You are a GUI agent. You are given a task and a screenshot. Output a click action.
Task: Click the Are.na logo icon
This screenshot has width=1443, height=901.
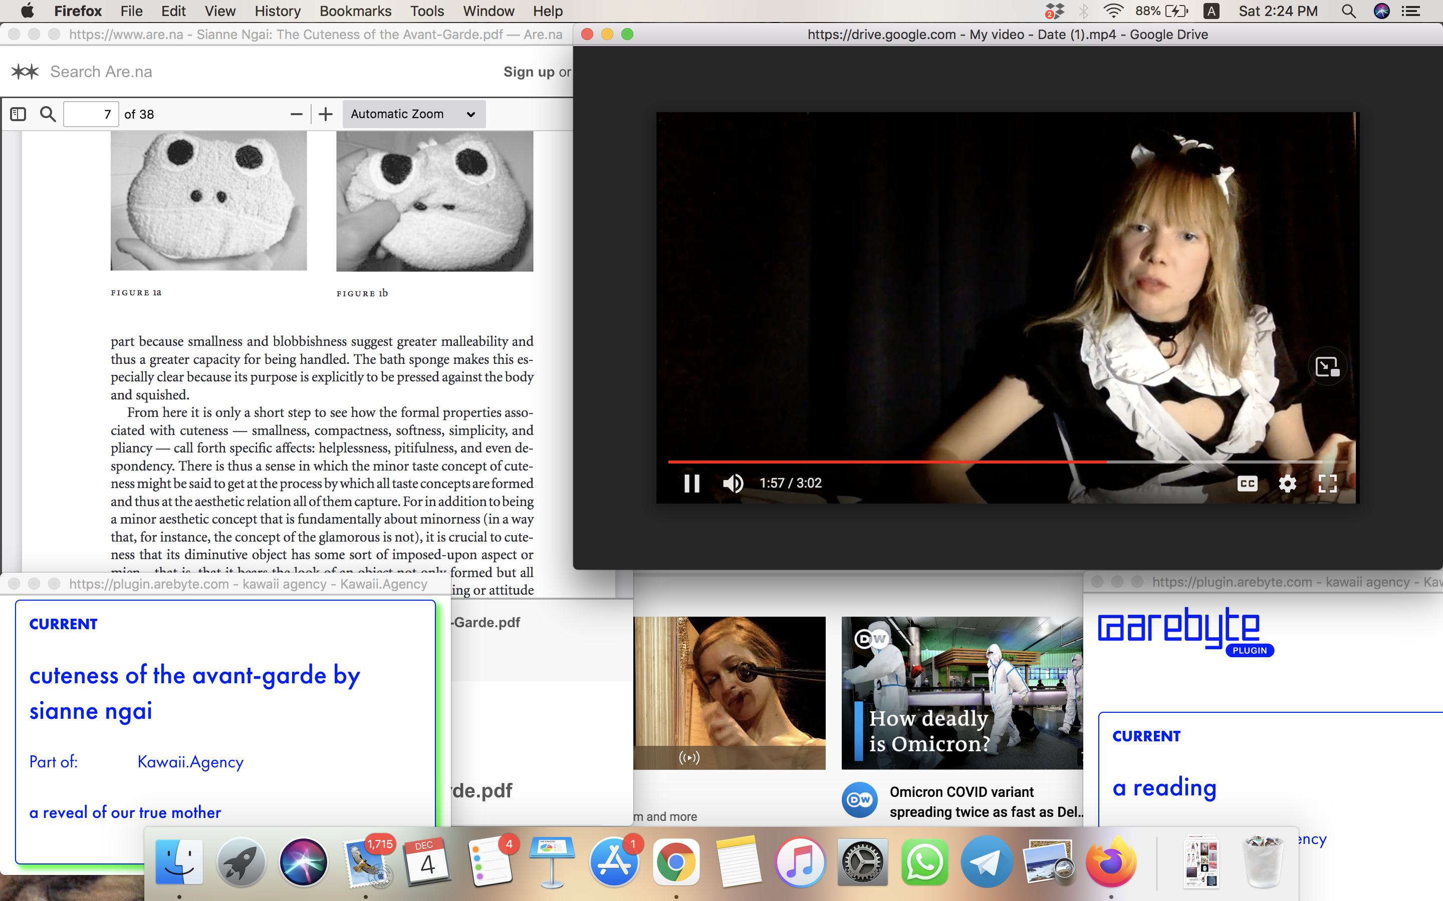coord(25,72)
